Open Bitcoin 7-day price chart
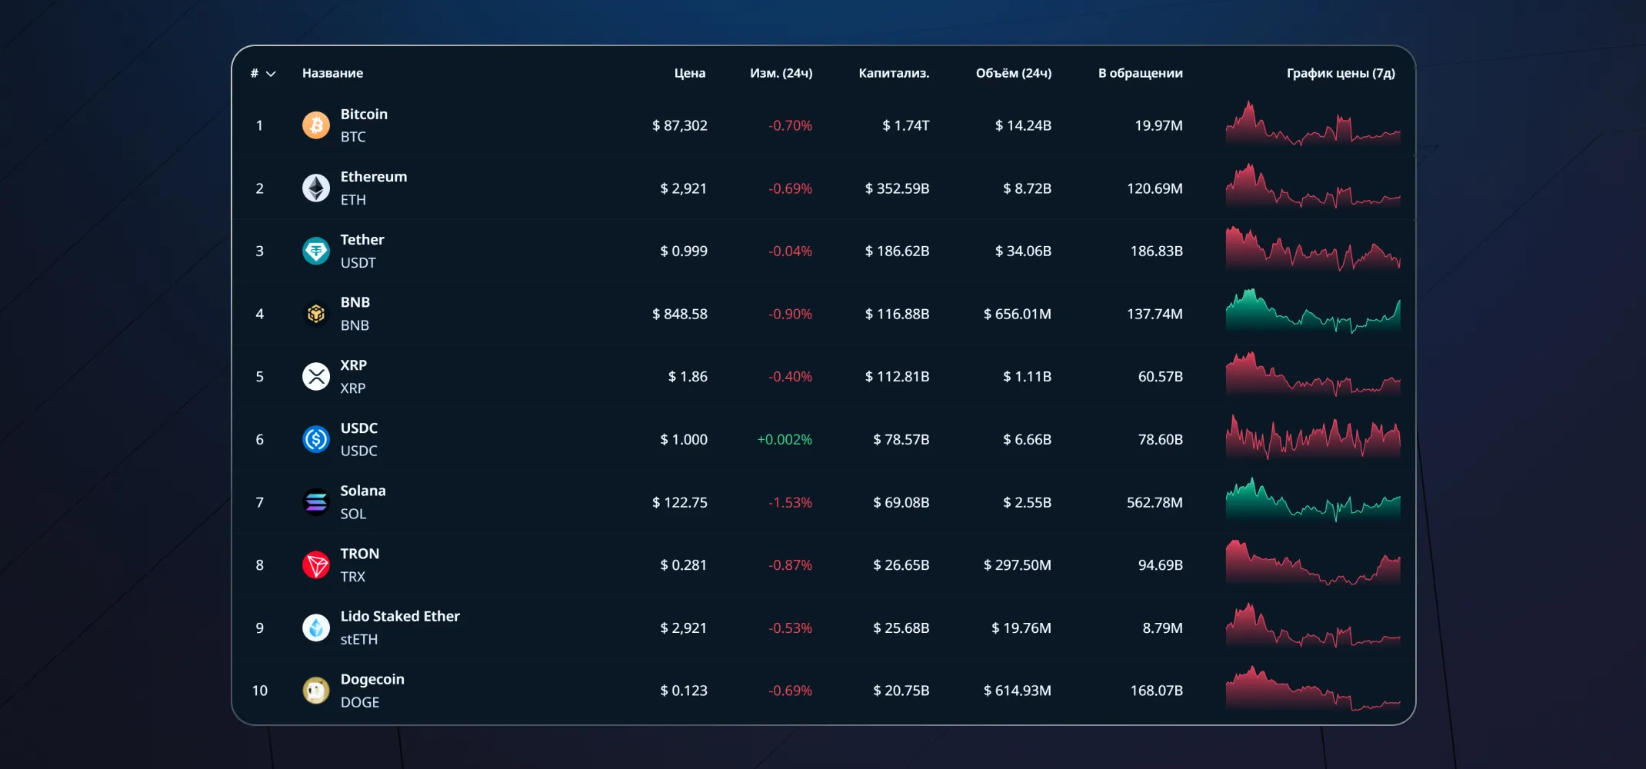The width and height of the screenshot is (1646, 769). [x=1312, y=125]
